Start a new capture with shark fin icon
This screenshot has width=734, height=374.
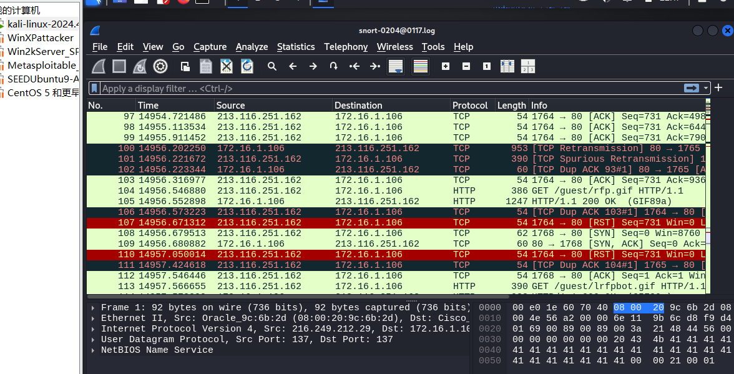point(99,66)
